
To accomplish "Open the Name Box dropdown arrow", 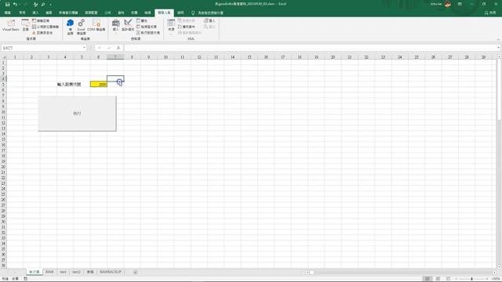I will 84,48.
